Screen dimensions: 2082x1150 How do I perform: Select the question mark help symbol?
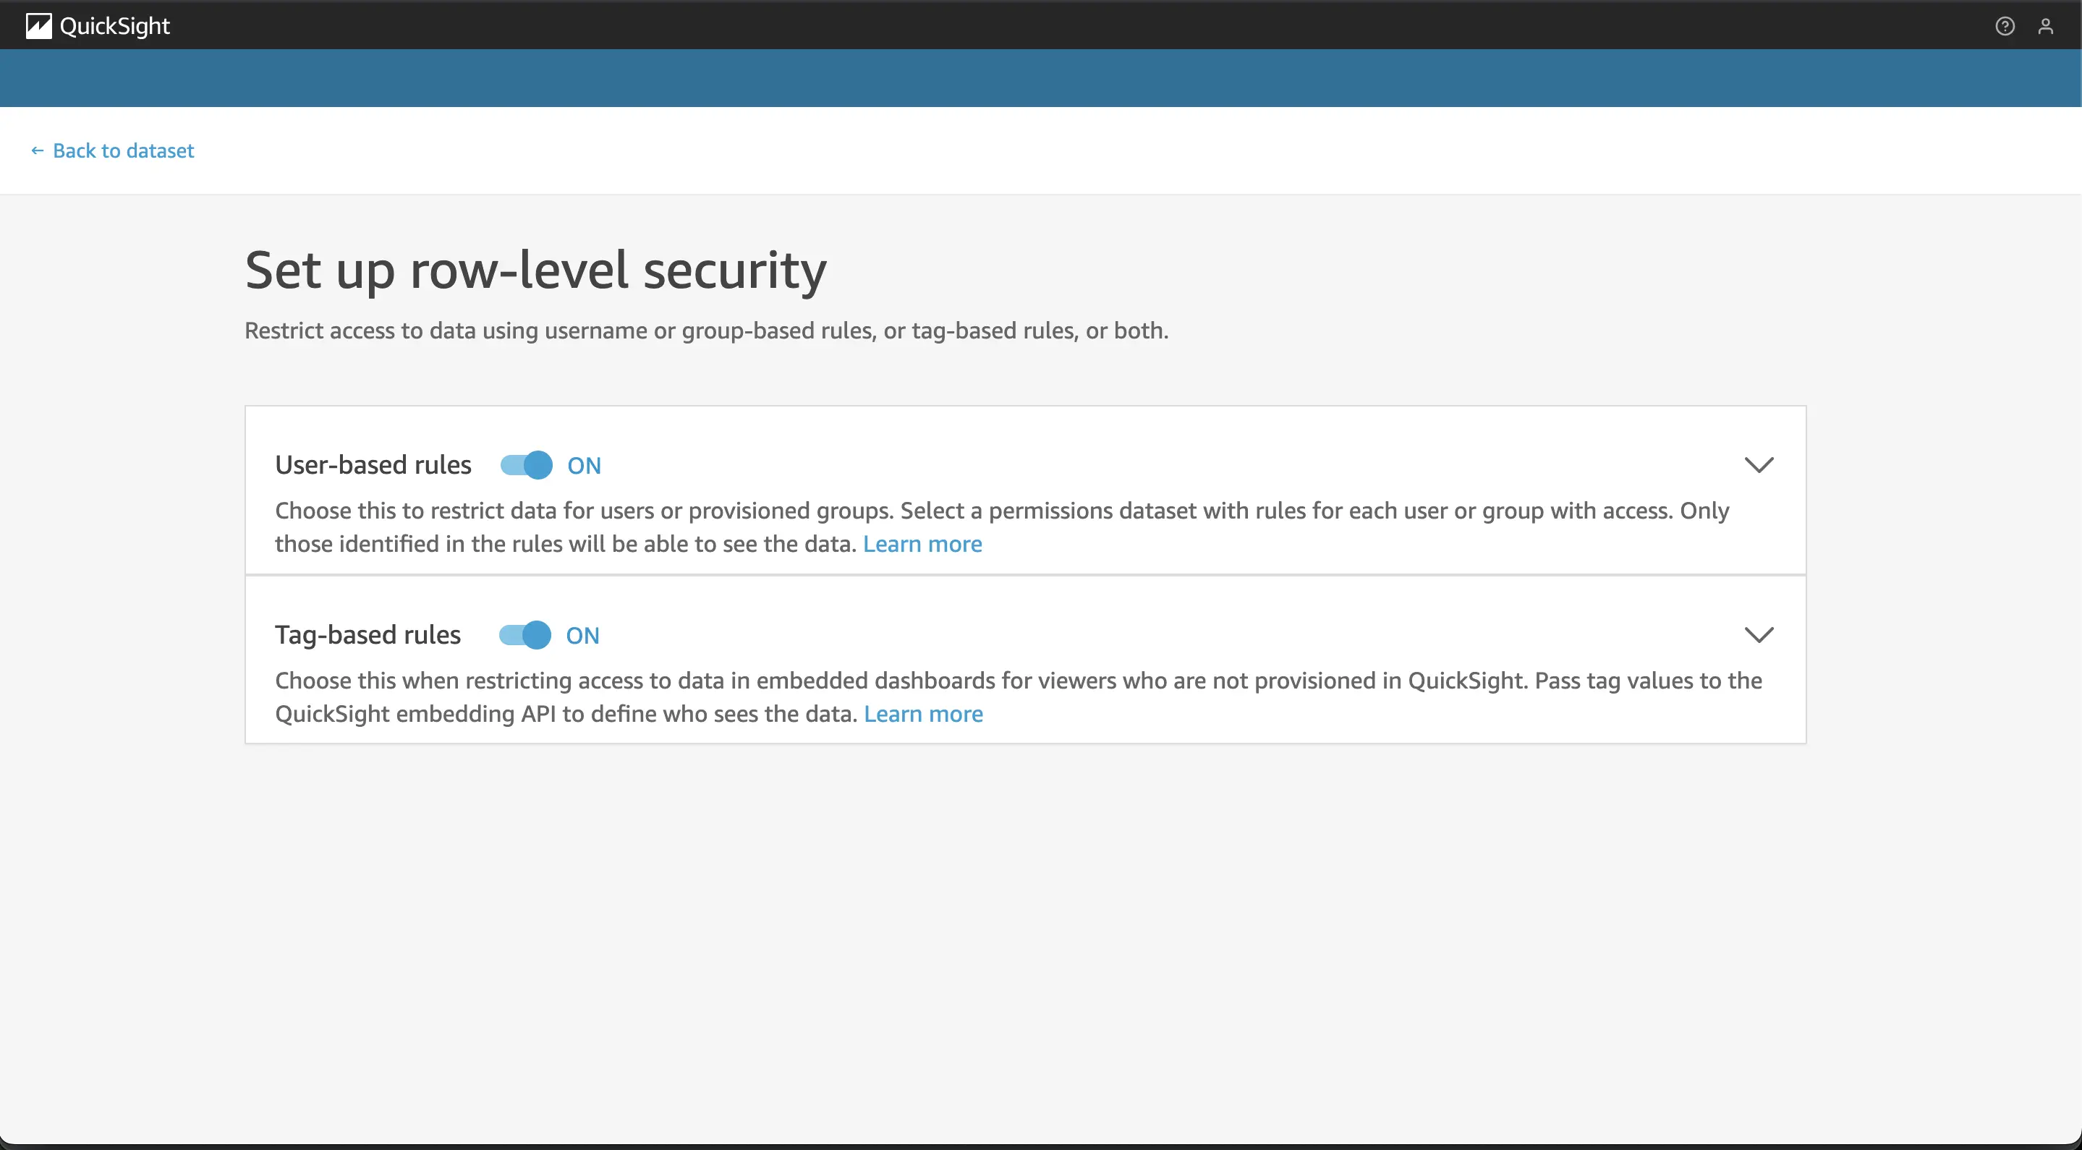[2005, 25]
